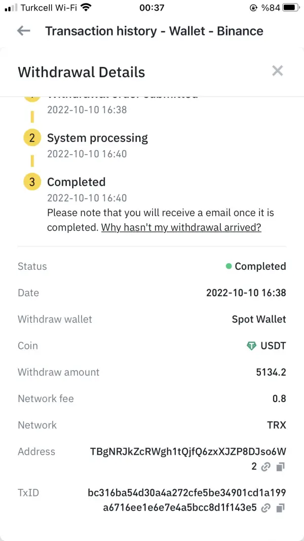Tap the Spot Wallet value
The image size is (304, 541).
pyautogui.click(x=259, y=319)
